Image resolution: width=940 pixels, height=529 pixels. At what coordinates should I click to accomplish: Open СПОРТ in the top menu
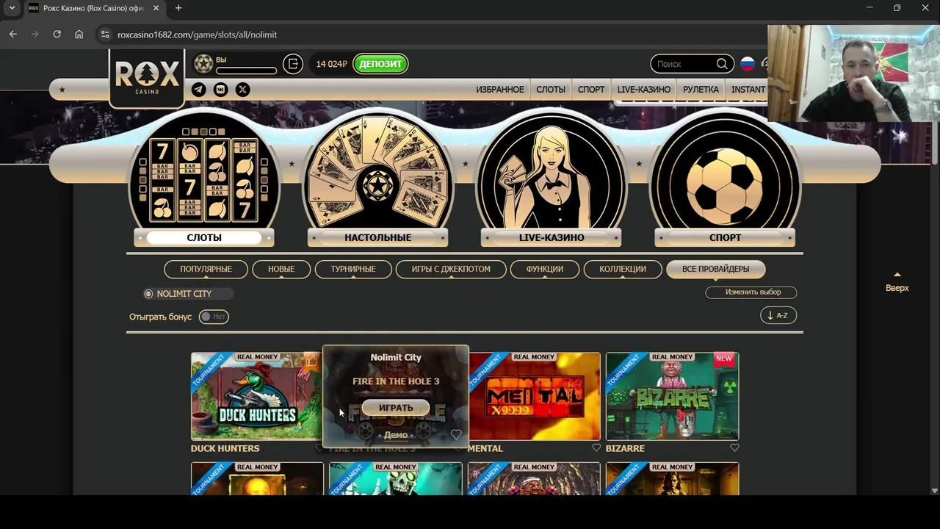(x=591, y=90)
